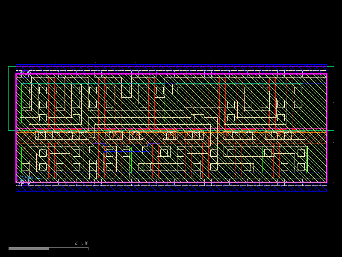Click the gray ruler segment below the layout
Image resolution: width=342 pixels, height=257 pixels.
click(x=30, y=248)
